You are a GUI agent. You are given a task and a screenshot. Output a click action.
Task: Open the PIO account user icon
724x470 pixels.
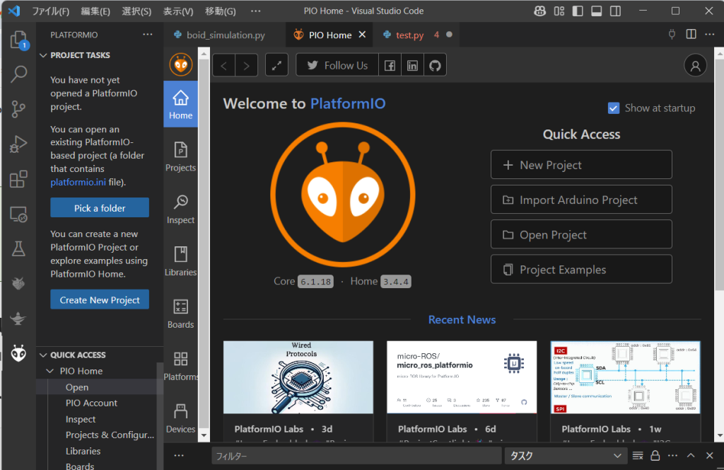point(695,65)
